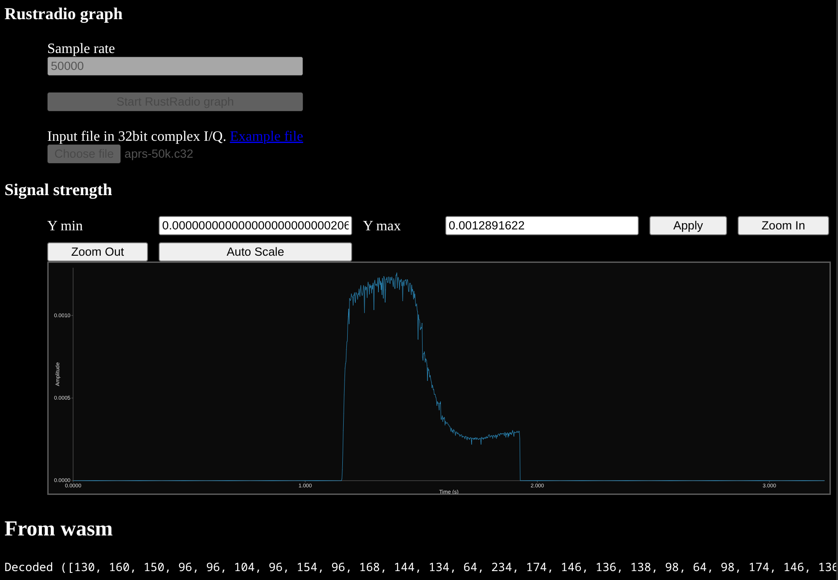Click the Signal strength heading
This screenshot has width=838, height=580.
(58, 190)
